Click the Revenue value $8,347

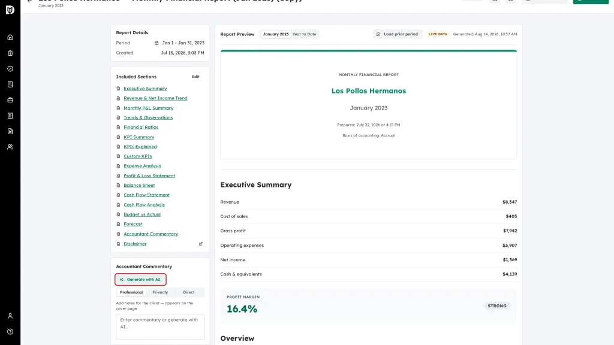point(510,202)
